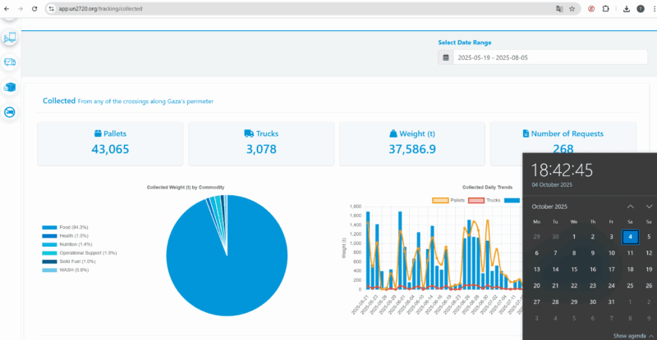Screen dimensions: 657x340
Task: Click Nutrition color swatch in legend
Action: 49,244
